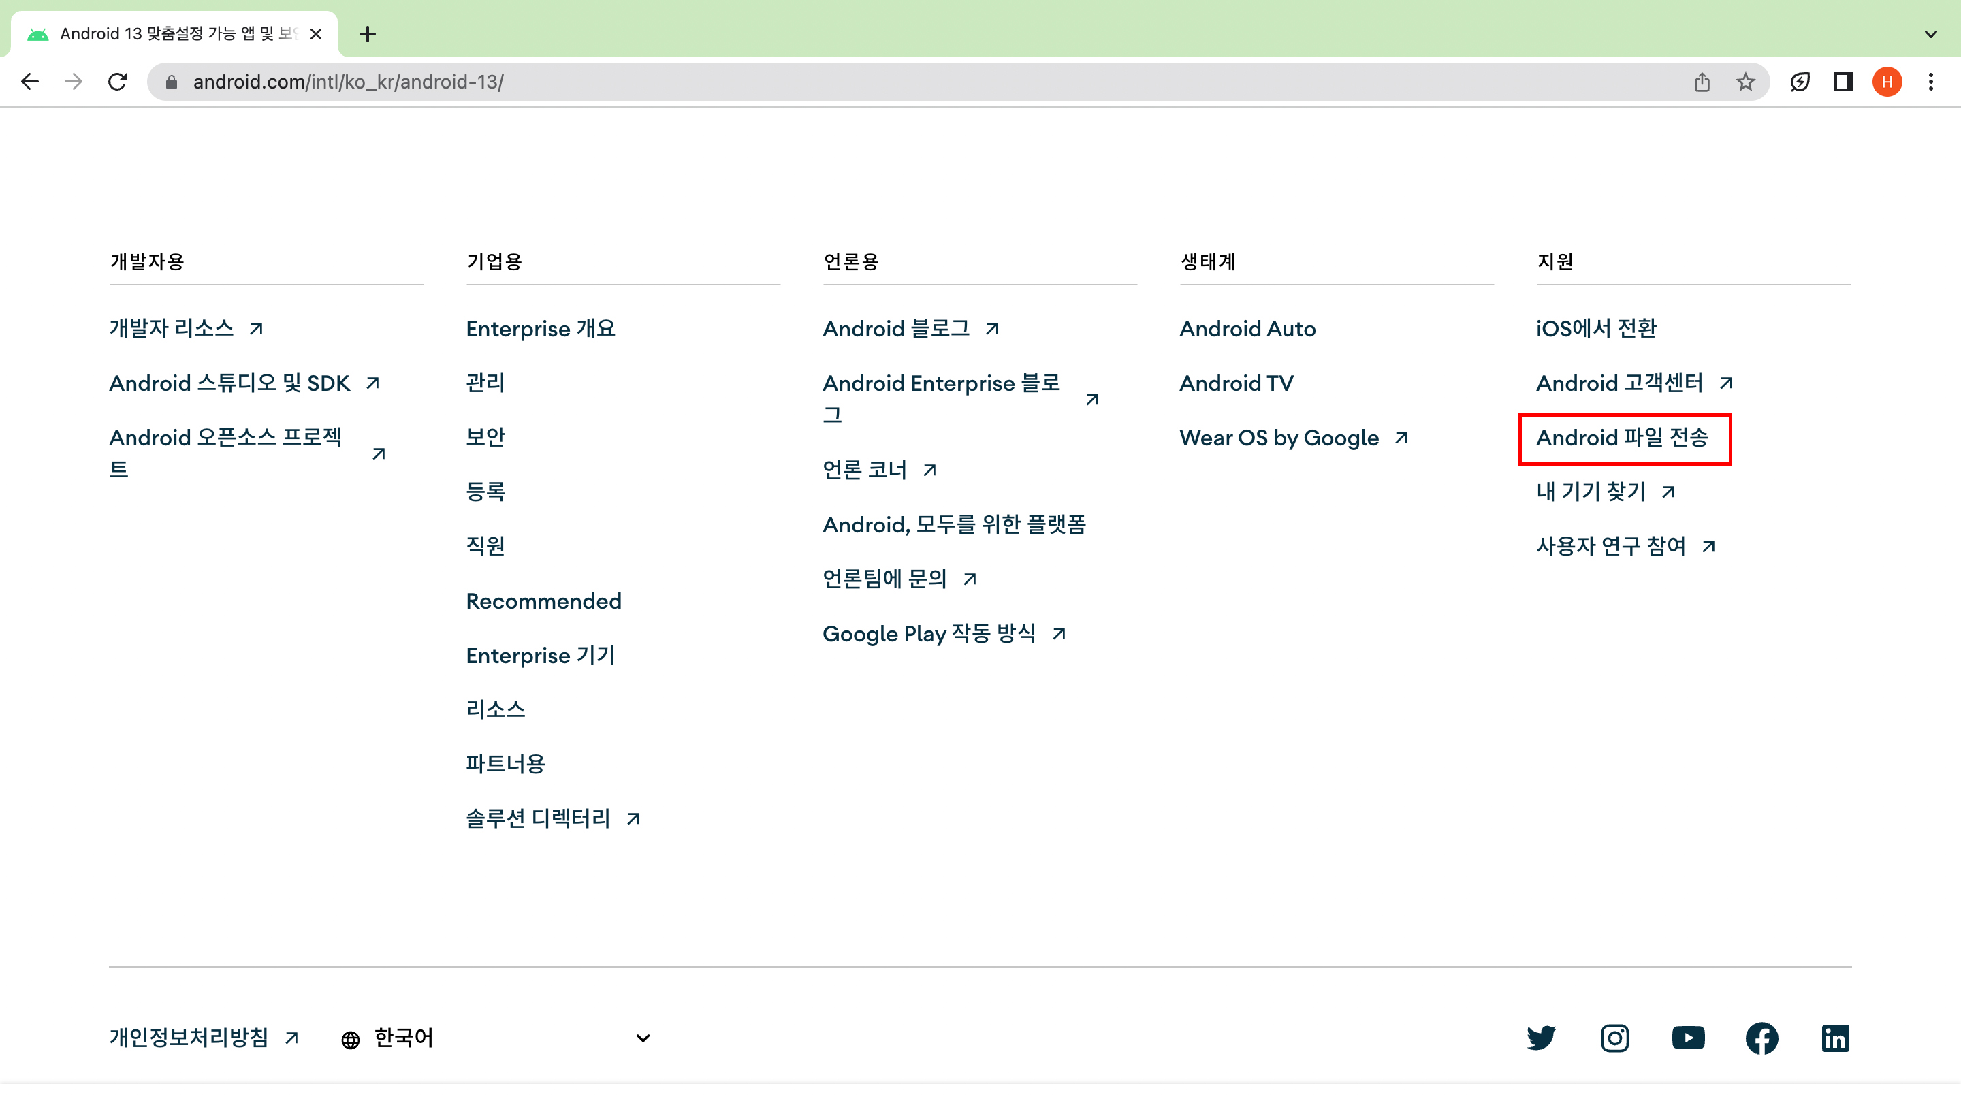Open Instagram social icon in footer
The width and height of the screenshot is (1961, 1103).
[x=1614, y=1038]
